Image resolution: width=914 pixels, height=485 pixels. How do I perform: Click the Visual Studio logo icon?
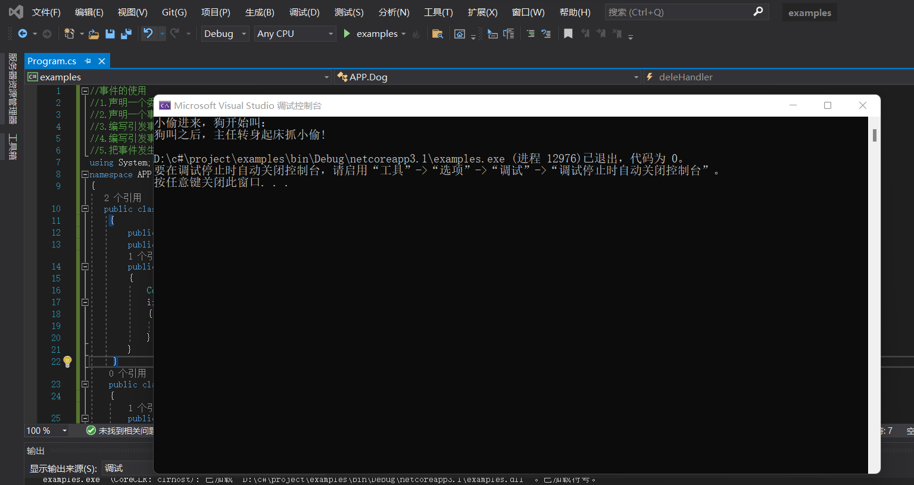[16, 12]
